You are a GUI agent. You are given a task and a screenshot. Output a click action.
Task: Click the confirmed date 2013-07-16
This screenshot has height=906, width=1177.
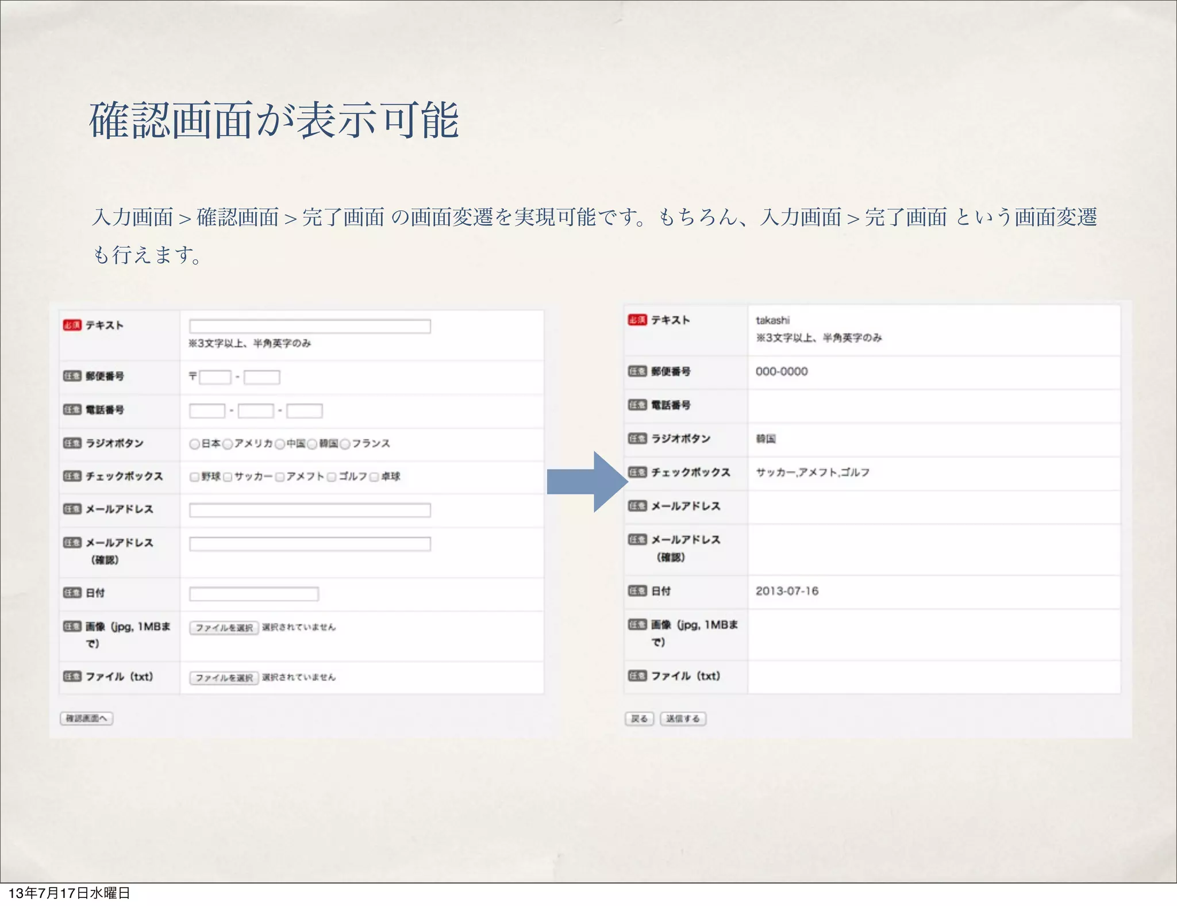(x=787, y=591)
